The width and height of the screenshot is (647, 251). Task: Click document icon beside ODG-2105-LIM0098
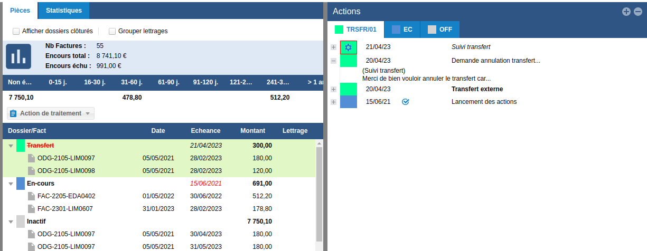point(32,171)
